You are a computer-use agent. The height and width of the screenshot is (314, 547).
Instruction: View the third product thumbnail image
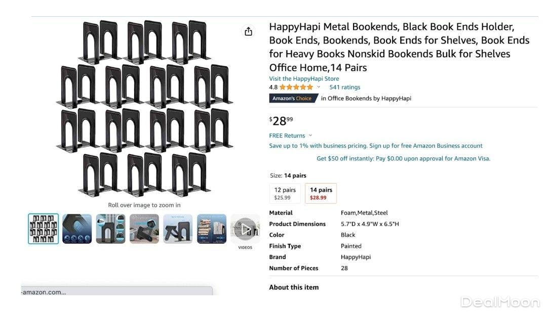click(x=110, y=229)
